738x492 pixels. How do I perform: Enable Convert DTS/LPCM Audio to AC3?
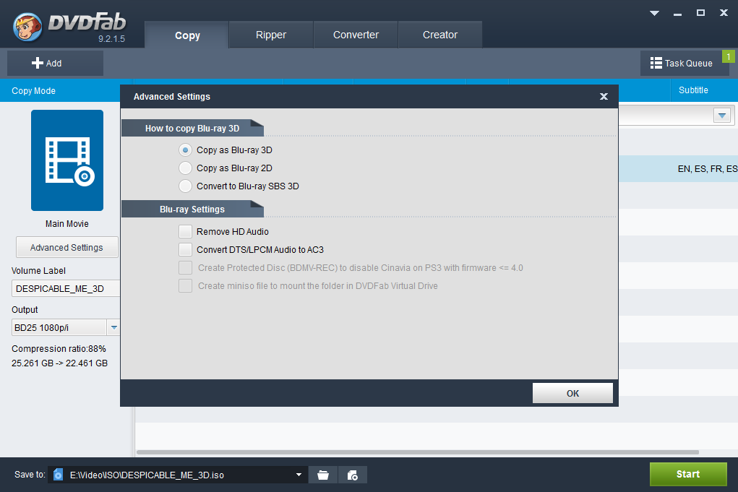[186, 250]
